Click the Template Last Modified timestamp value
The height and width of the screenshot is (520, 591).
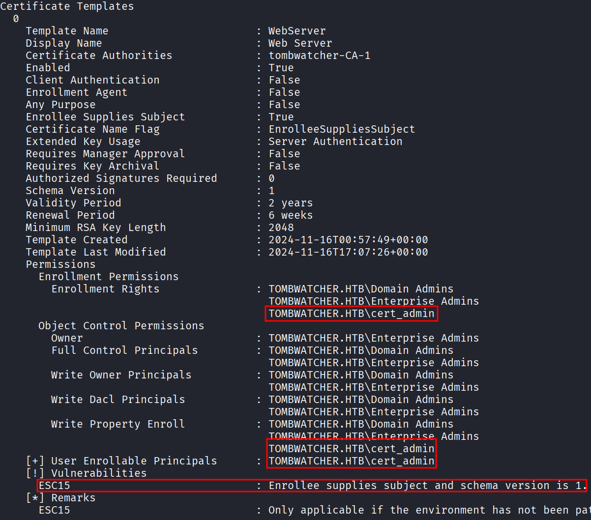(x=348, y=252)
